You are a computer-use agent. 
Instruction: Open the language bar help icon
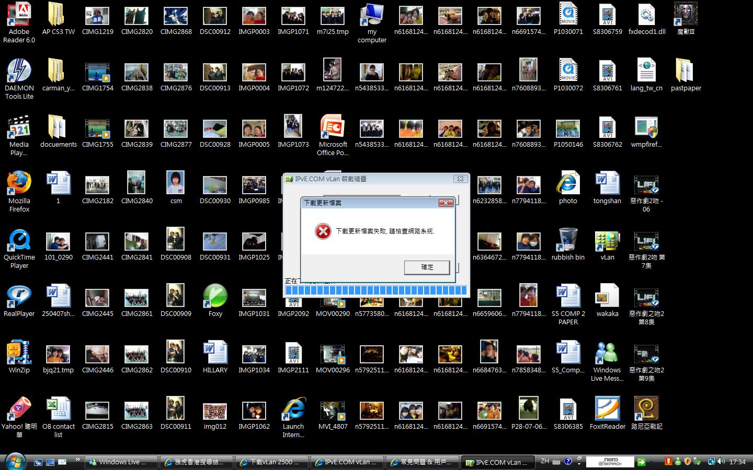(x=568, y=462)
